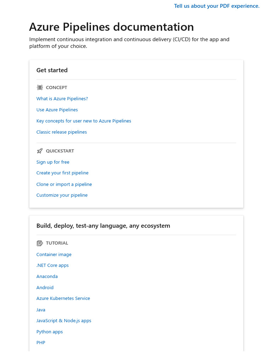Open the Android tutorial link
The width and height of the screenshot is (272, 363).
coord(45,287)
